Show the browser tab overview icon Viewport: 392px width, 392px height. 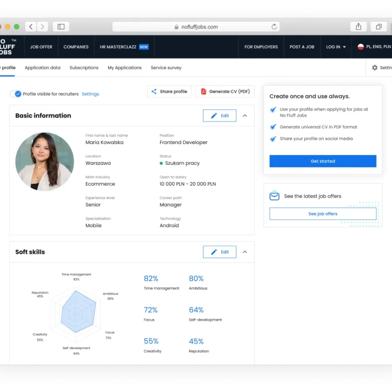(x=379, y=27)
